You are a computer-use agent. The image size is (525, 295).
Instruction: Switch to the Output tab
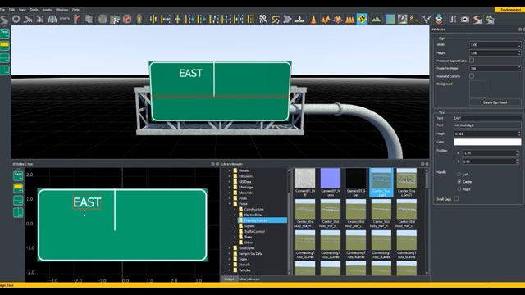tap(230, 279)
